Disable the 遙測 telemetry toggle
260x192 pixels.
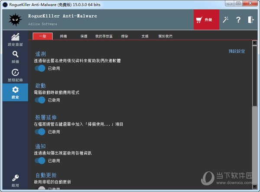click(40, 68)
